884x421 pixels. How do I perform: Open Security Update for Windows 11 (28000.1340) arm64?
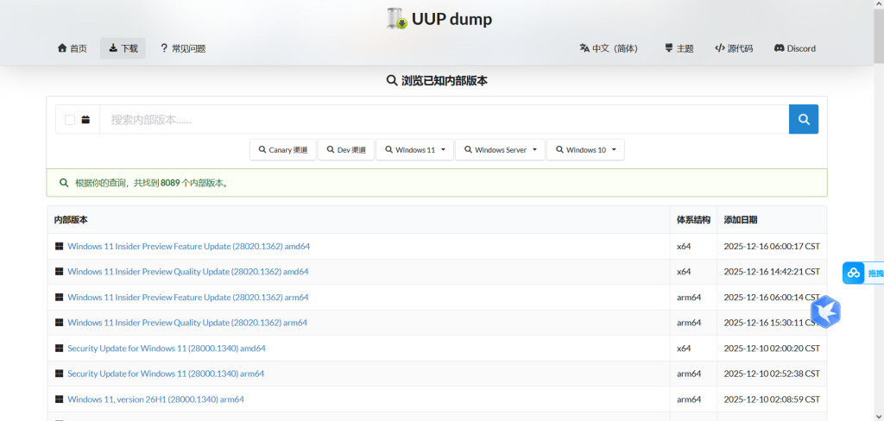pyautogui.click(x=166, y=374)
